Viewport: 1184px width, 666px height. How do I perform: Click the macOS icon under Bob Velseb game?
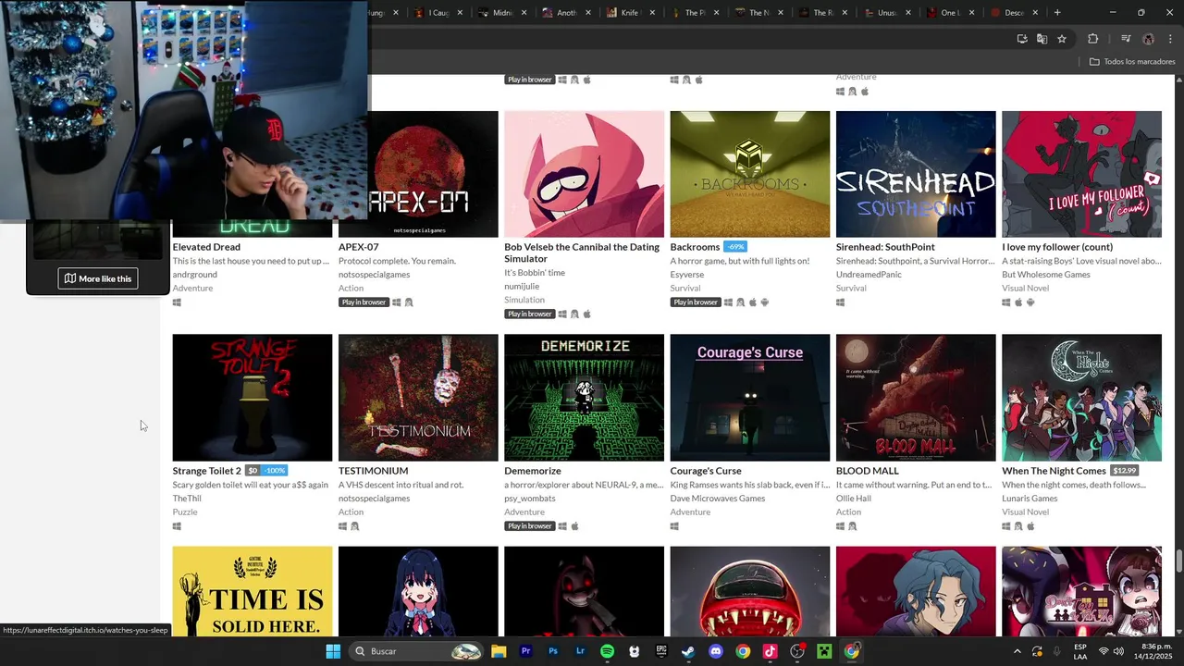586,314
